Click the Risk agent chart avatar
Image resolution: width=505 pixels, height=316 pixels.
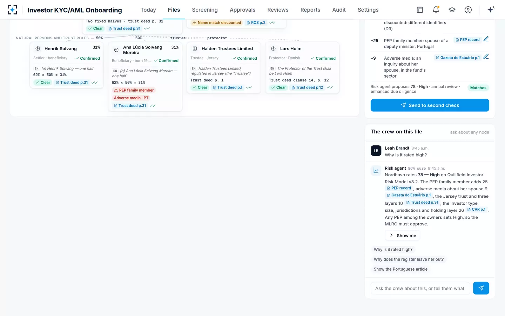(376, 171)
